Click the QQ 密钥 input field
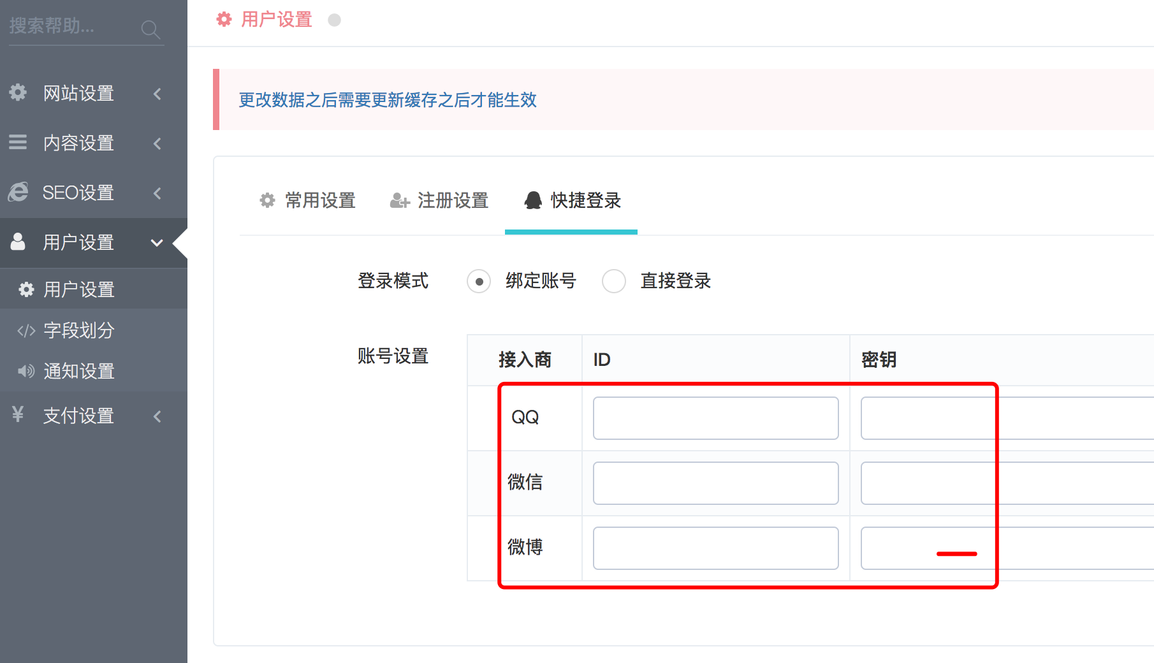This screenshot has width=1154, height=663. point(1007,418)
